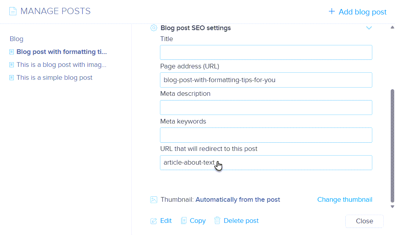395x235 pixels.
Task: Click the Add blog post link
Action: [363, 12]
